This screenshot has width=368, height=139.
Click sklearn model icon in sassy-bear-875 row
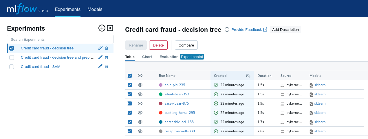311,103
